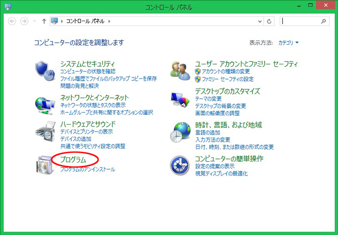Open 共通で使うモビリティ設定の調整 link
The image size is (338, 235).
tap(92, 146)
